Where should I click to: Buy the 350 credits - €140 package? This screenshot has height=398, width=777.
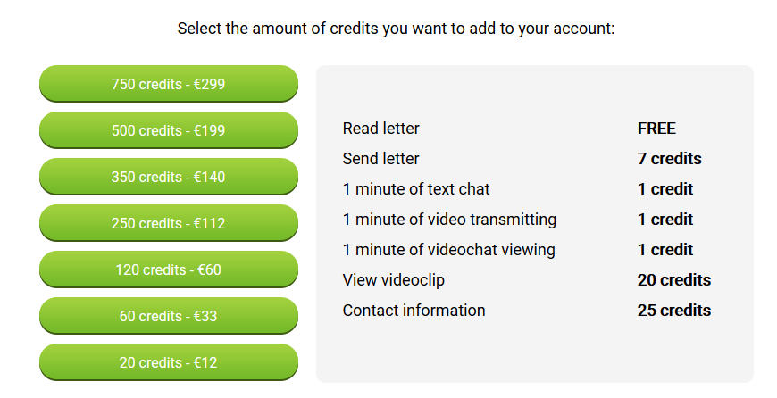tap(169, 177)
